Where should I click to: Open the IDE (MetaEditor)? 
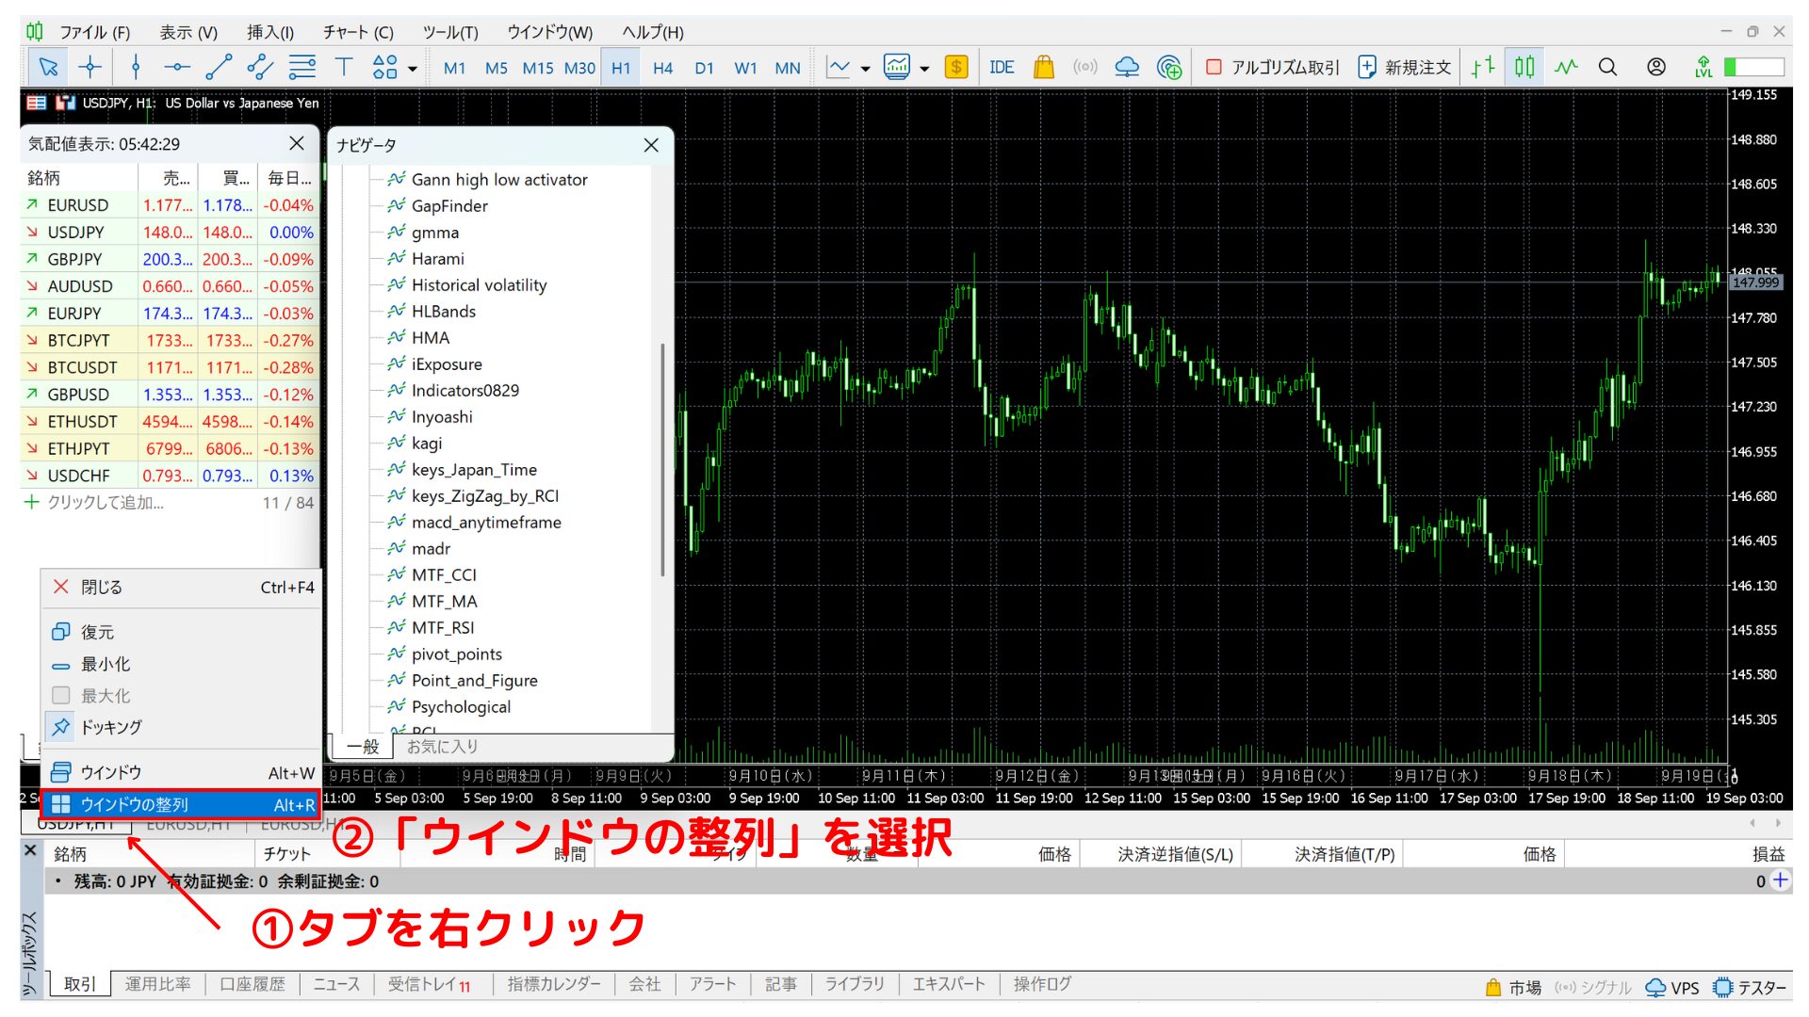click(x=1001, y=67)
